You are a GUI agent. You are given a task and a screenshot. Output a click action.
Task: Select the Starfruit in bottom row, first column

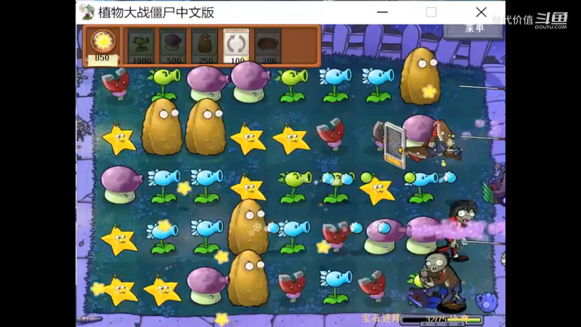[119, 290]
